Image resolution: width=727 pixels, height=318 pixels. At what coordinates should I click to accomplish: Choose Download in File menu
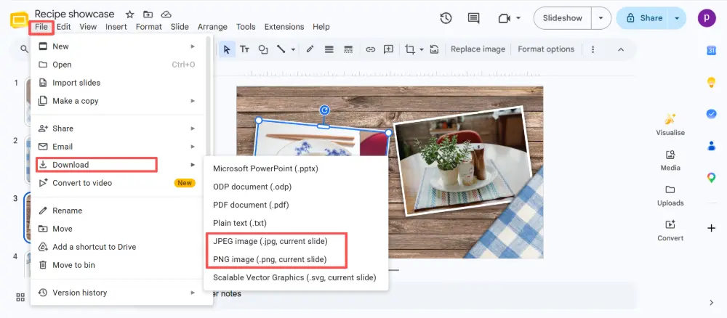[118, 165]
